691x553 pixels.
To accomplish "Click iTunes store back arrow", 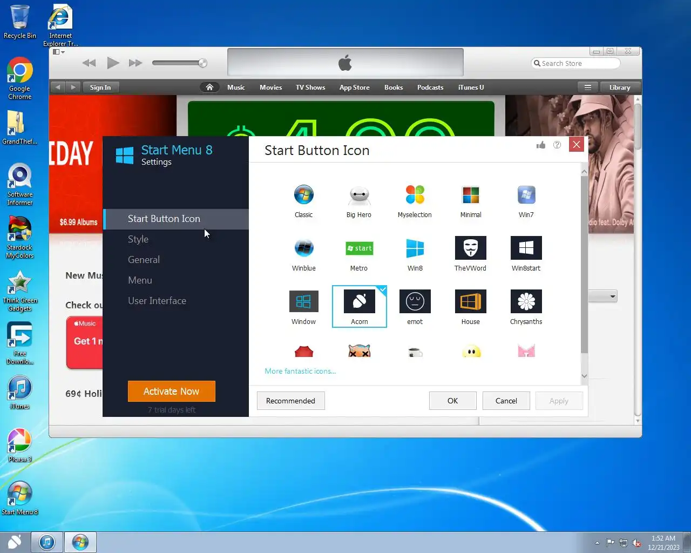I will coord(58,87).
